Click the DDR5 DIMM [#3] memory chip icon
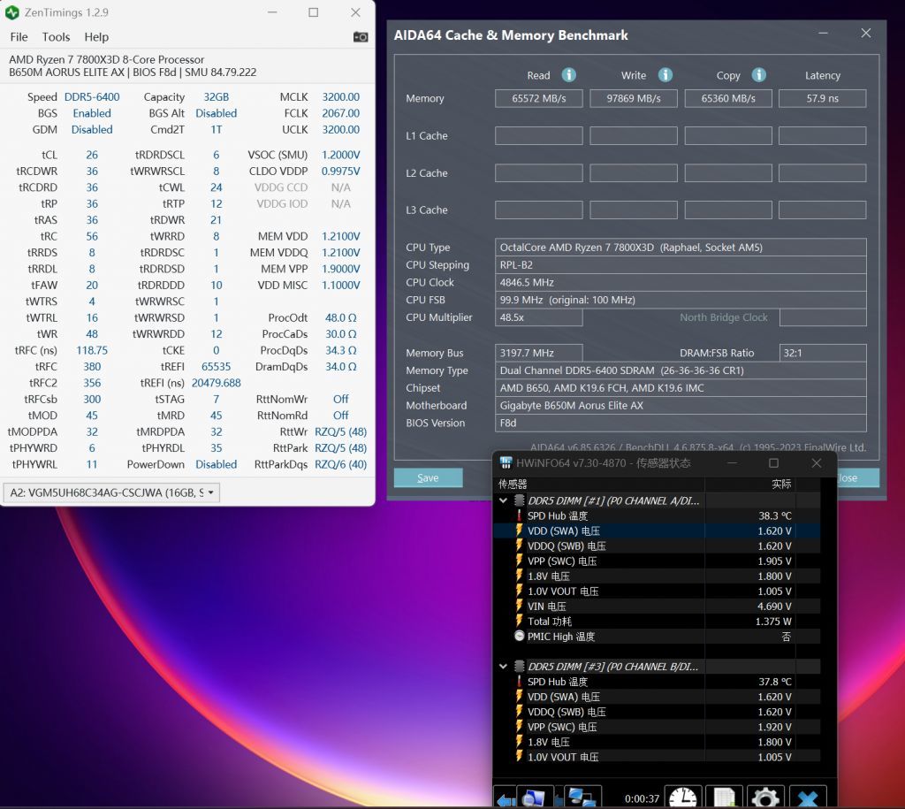905x809 pixels. 520,666
